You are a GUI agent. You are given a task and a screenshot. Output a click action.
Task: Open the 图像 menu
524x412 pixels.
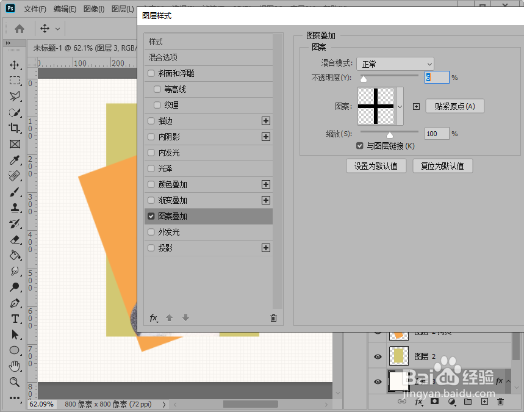coord(93,9)
